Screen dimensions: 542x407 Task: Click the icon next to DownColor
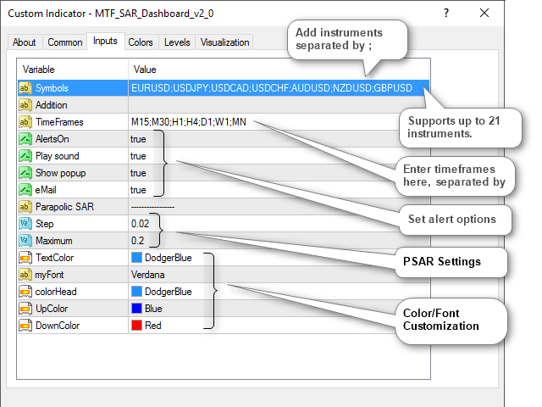click(25, 326)
